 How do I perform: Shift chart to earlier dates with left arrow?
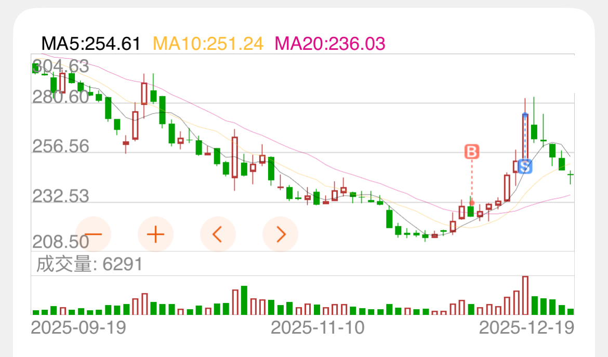pos(218,234)
